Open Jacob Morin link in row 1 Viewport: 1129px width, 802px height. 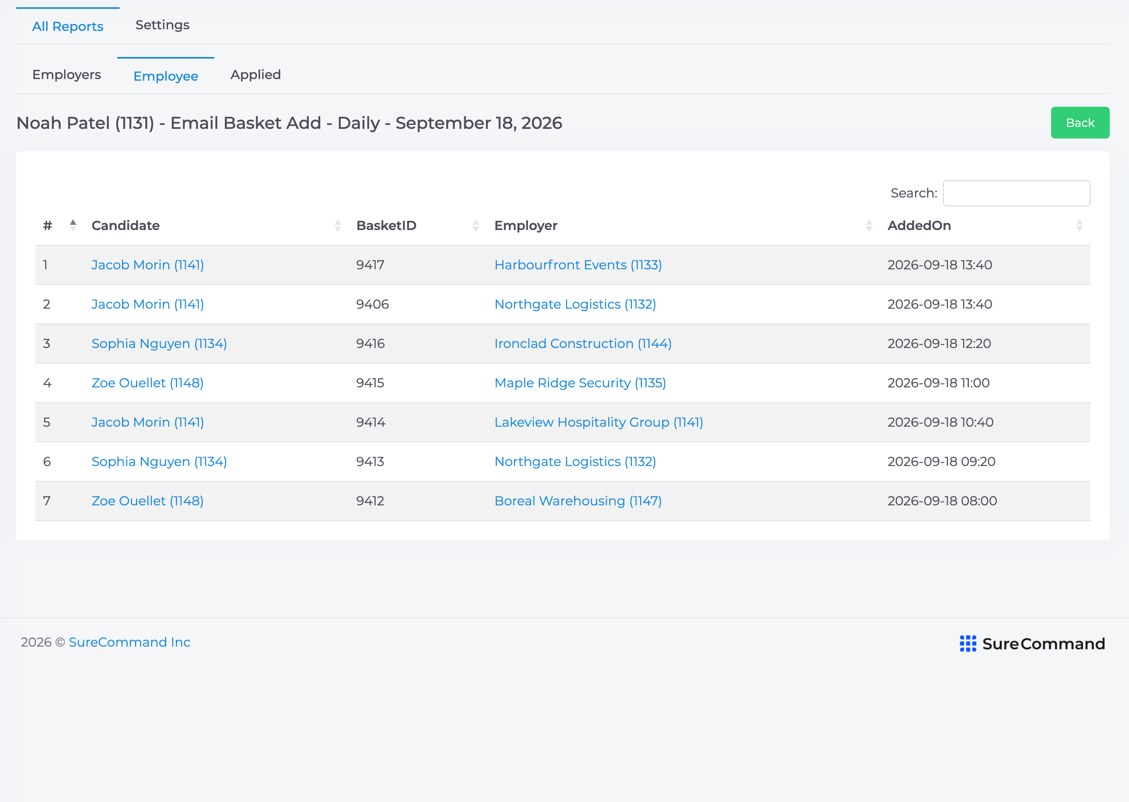point(148,265)
